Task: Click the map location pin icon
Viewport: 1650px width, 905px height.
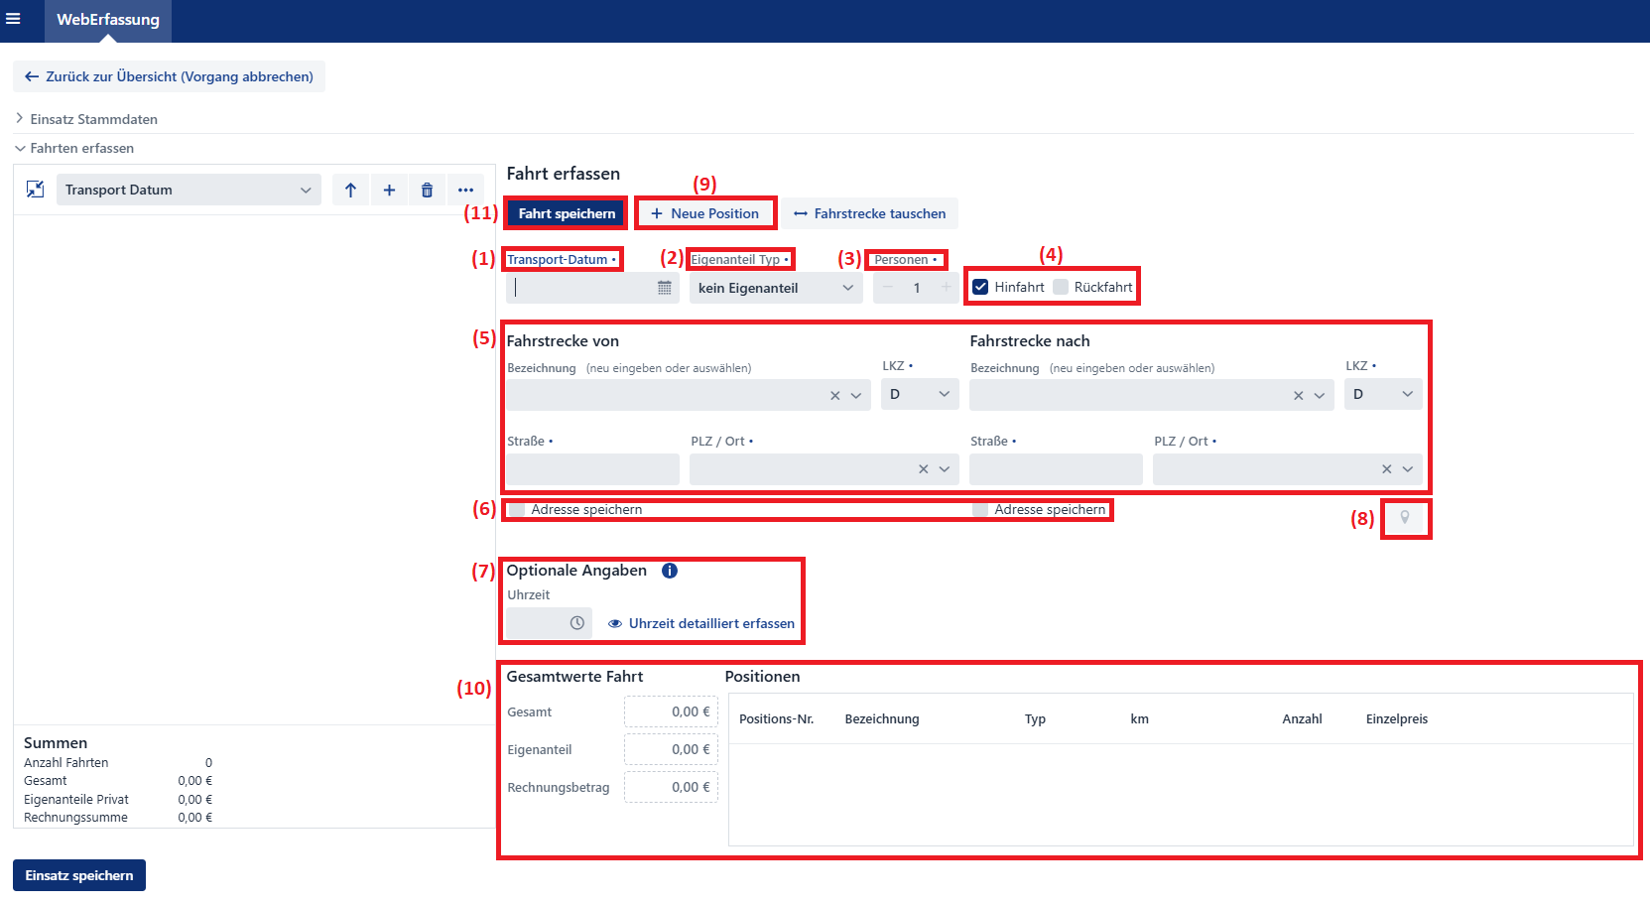Action: pyautogui.click(x=1404, y=518)
